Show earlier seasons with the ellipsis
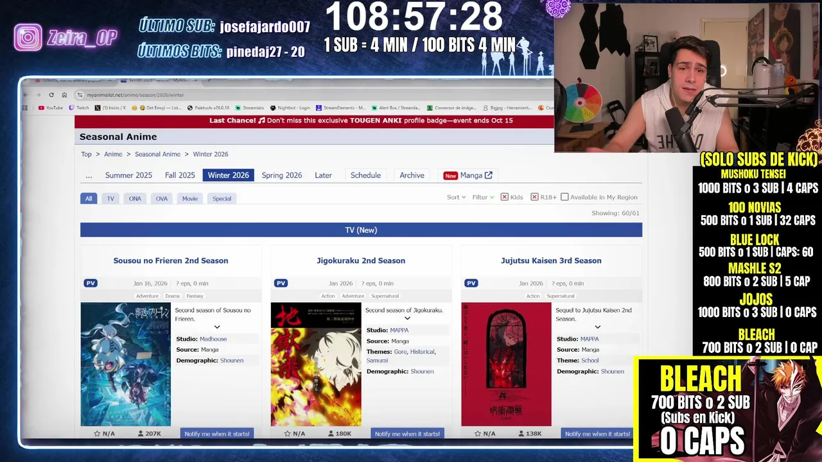 coord(89,175)
